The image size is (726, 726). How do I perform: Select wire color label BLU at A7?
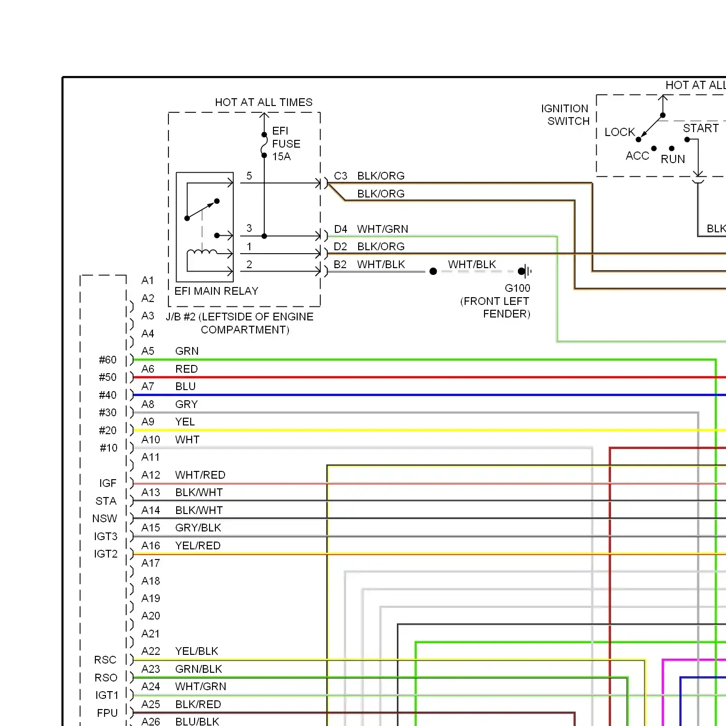point(185,386)
